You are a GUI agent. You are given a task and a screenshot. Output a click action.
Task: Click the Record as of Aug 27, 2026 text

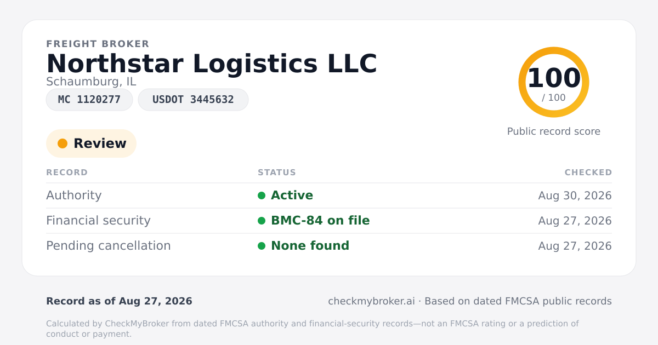119,301
